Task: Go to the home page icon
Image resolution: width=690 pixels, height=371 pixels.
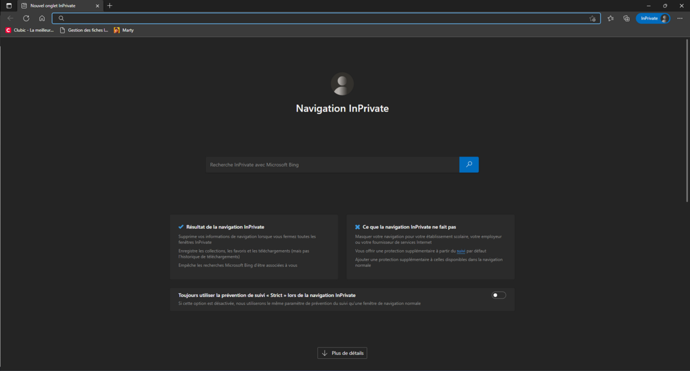Action: click(42, 18)
